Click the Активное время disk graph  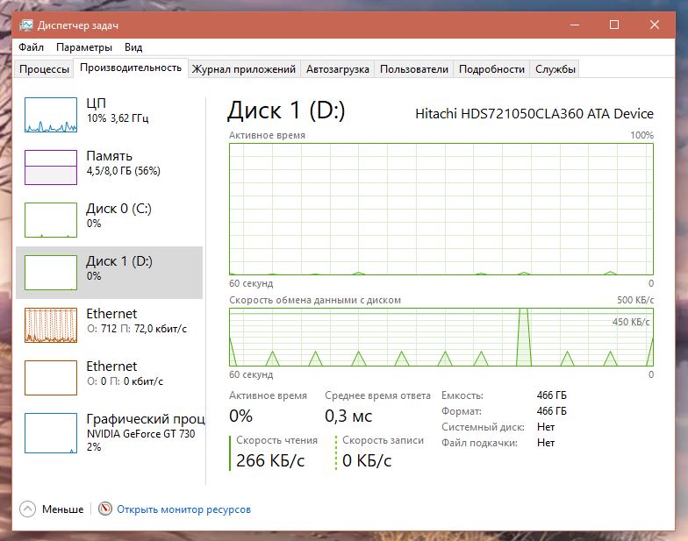click(441, 209)
